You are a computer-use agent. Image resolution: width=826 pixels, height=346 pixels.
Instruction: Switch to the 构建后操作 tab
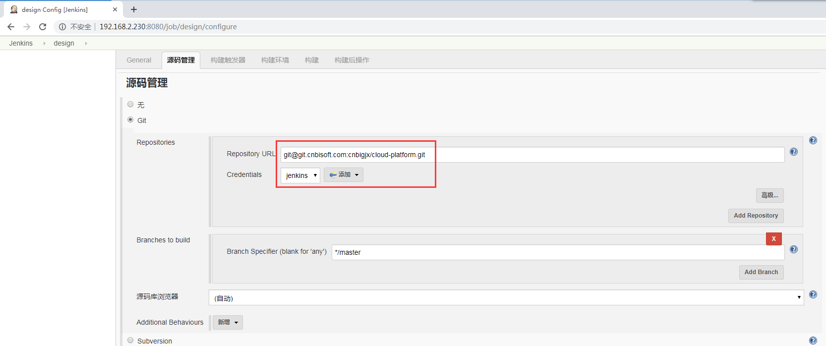point(352,60)
